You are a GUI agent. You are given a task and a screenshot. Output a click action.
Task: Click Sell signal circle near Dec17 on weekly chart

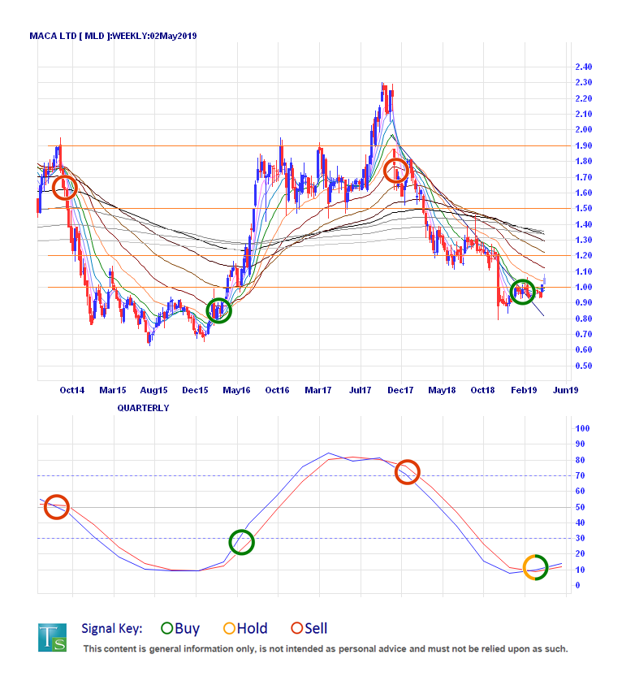pyautogui.click(x=395, y=171)
